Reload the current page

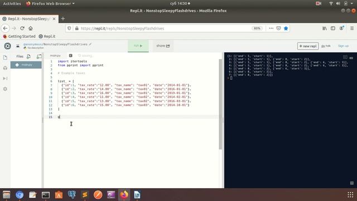[22, 28]
